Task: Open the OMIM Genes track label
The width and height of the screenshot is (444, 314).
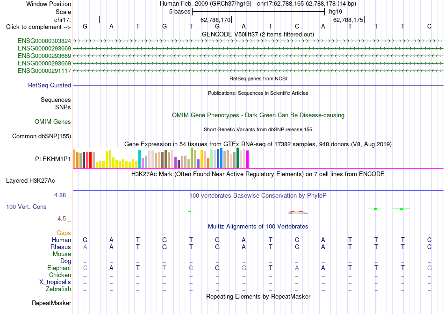Action: click(53, 122)
